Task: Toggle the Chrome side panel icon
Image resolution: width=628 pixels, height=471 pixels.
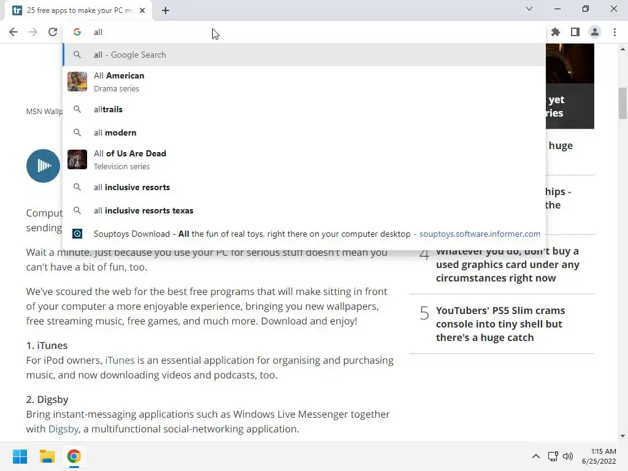Action: (575, 32)
